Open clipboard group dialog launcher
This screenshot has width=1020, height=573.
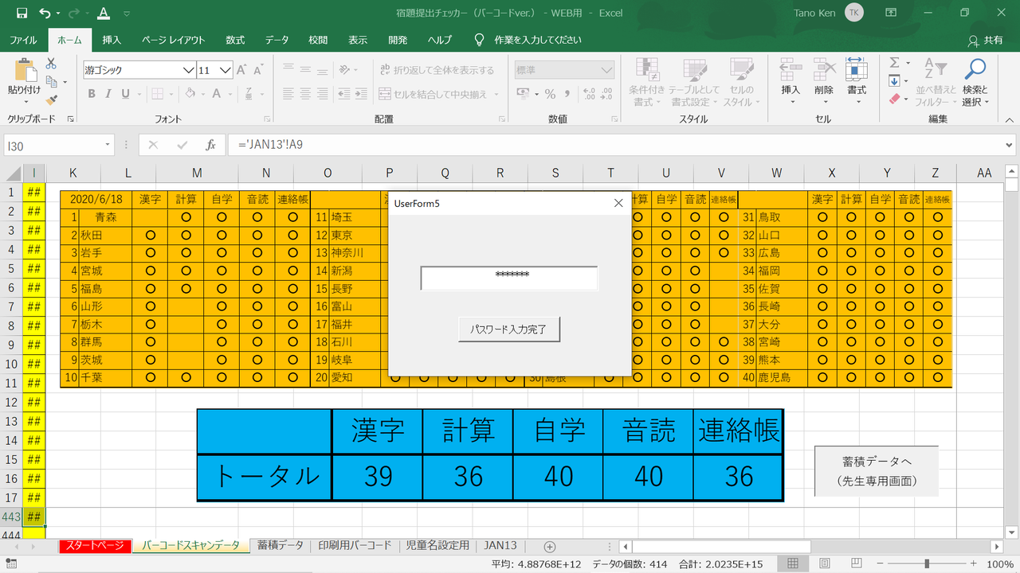click(x=70, y=119)
